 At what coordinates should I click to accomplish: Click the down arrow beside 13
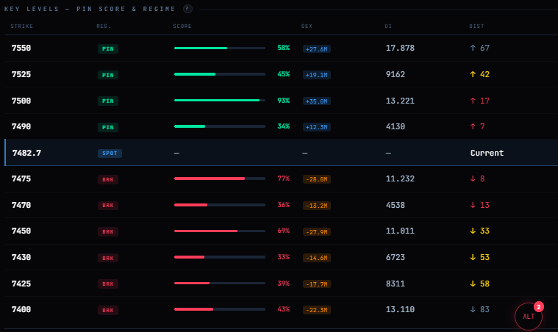(473, 205)
